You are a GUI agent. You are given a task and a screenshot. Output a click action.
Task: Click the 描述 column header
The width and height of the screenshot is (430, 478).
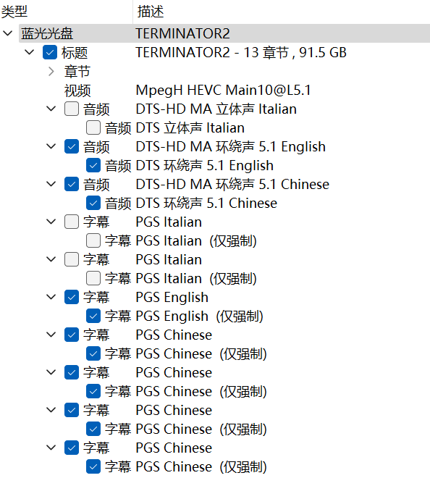click(x=282, y=12)
